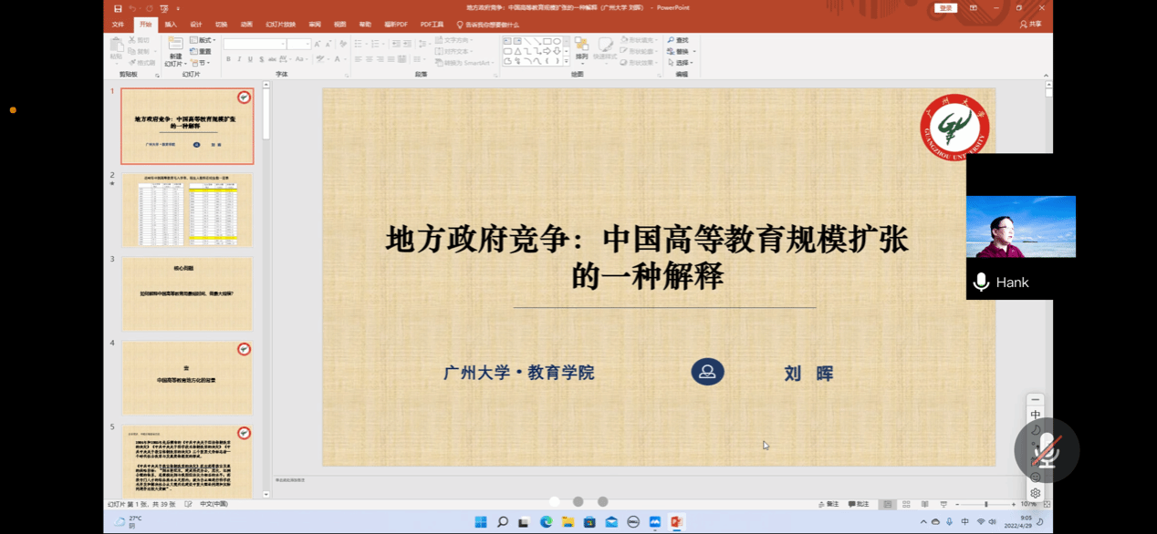Click the Find (查找) magnifier icon
This screenshot has width=1157, height=534.
pyautogui.click(x=672, y=40)
